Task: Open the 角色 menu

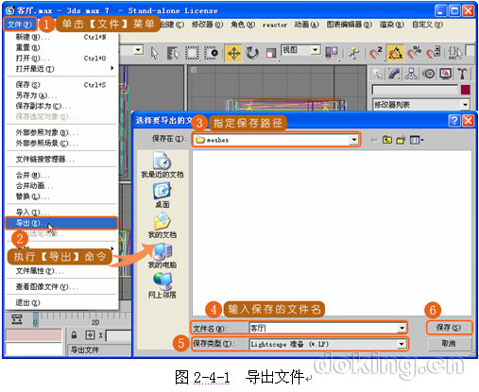Action: (x=243, y=25)
